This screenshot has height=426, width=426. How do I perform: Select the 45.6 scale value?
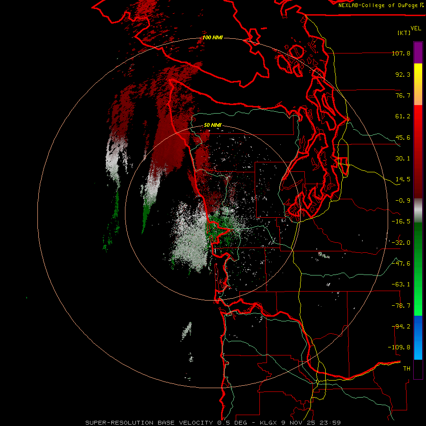point(403,137)
